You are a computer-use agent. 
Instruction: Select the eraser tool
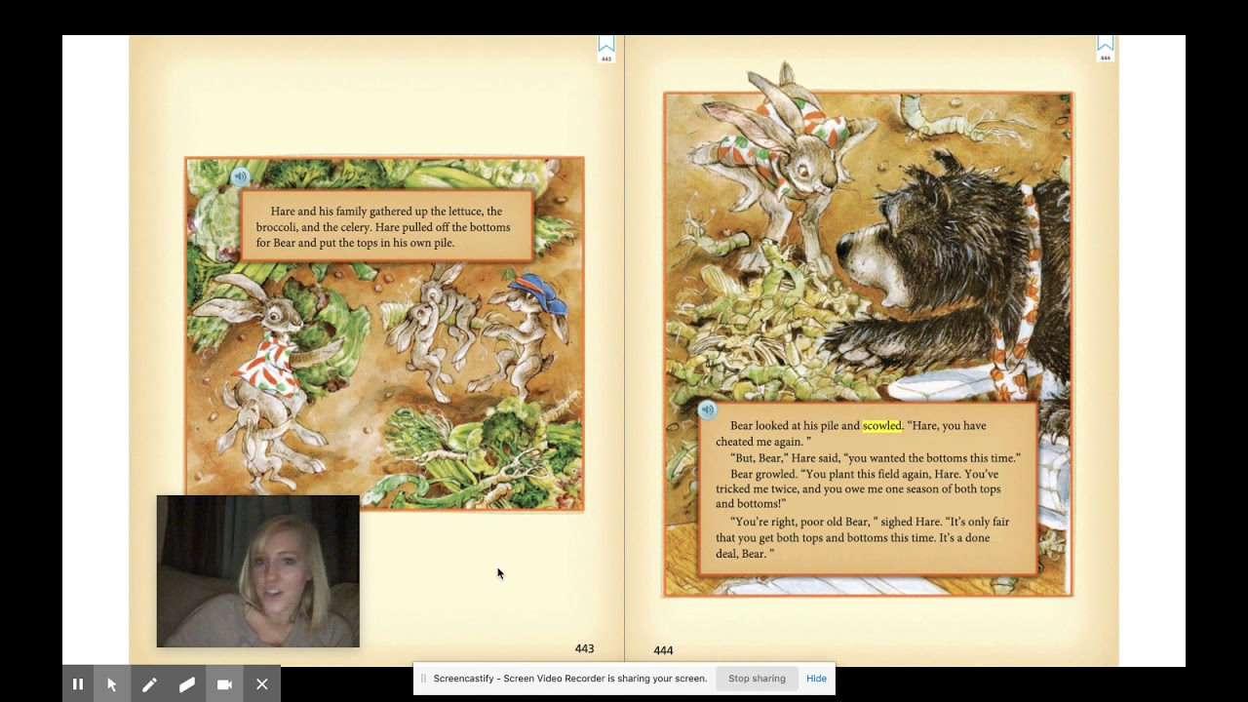pos(187,684)
